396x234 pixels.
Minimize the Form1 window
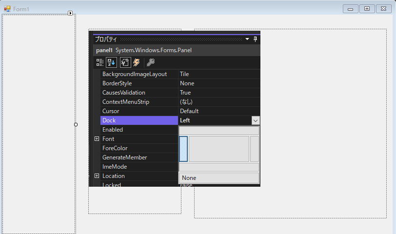coord(350,9)
